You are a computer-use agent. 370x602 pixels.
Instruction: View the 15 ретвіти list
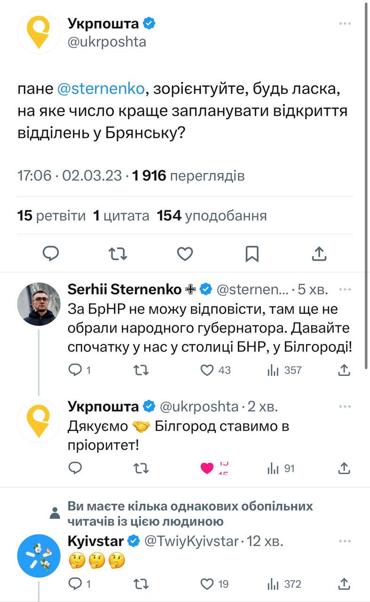(x=51, y=216)
